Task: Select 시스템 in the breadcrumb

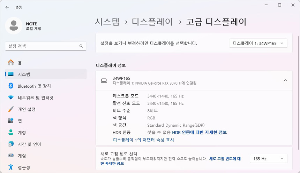Action: [107, 22]
